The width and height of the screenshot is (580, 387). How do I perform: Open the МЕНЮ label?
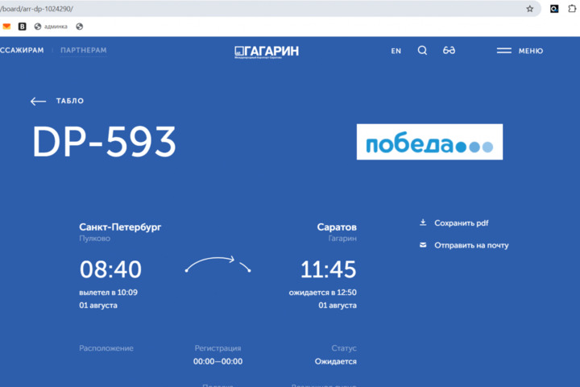tap(531, 51)
